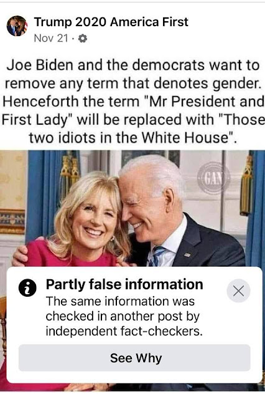The width and height of the screenshot is (265, 399).
Task: Tap the post caption about Joe Biden
Action: (133, 101)
